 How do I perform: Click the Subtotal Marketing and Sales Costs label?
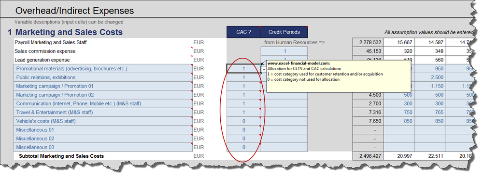[x=61, y=156]
